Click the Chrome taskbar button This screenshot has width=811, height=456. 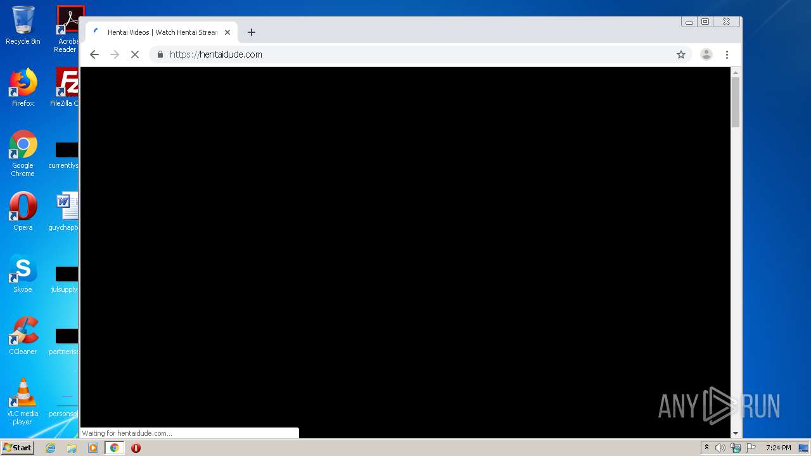click(114, 448)
